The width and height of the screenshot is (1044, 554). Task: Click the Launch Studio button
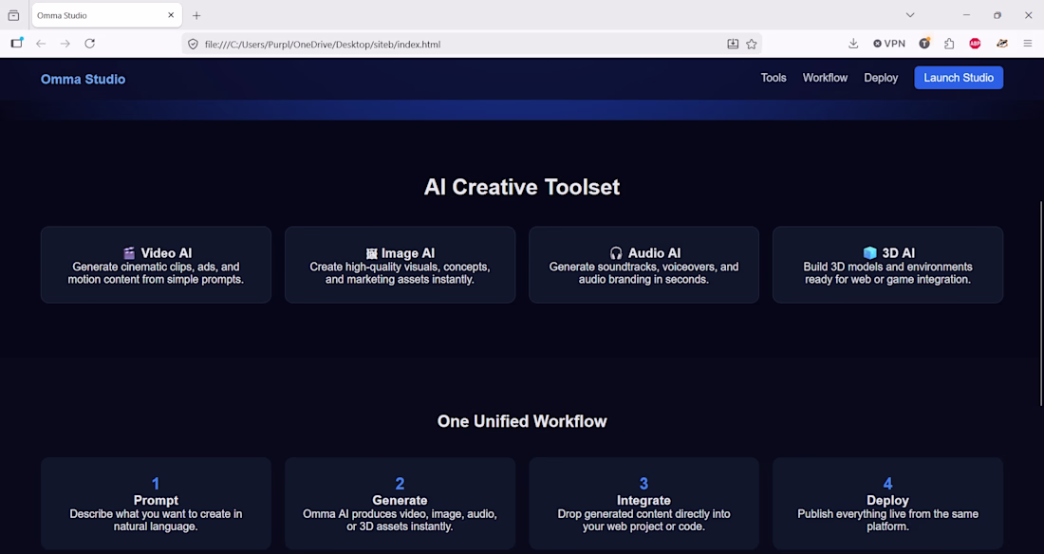[x=959, y=78]
